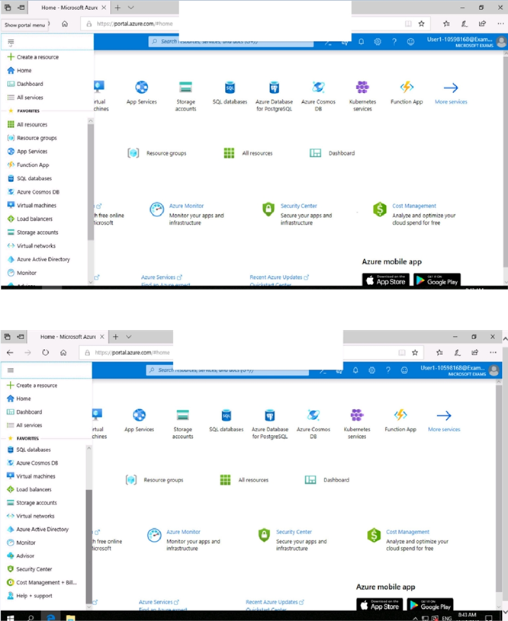Click the ENG language indicator in taskbar

tap(447, 618)
